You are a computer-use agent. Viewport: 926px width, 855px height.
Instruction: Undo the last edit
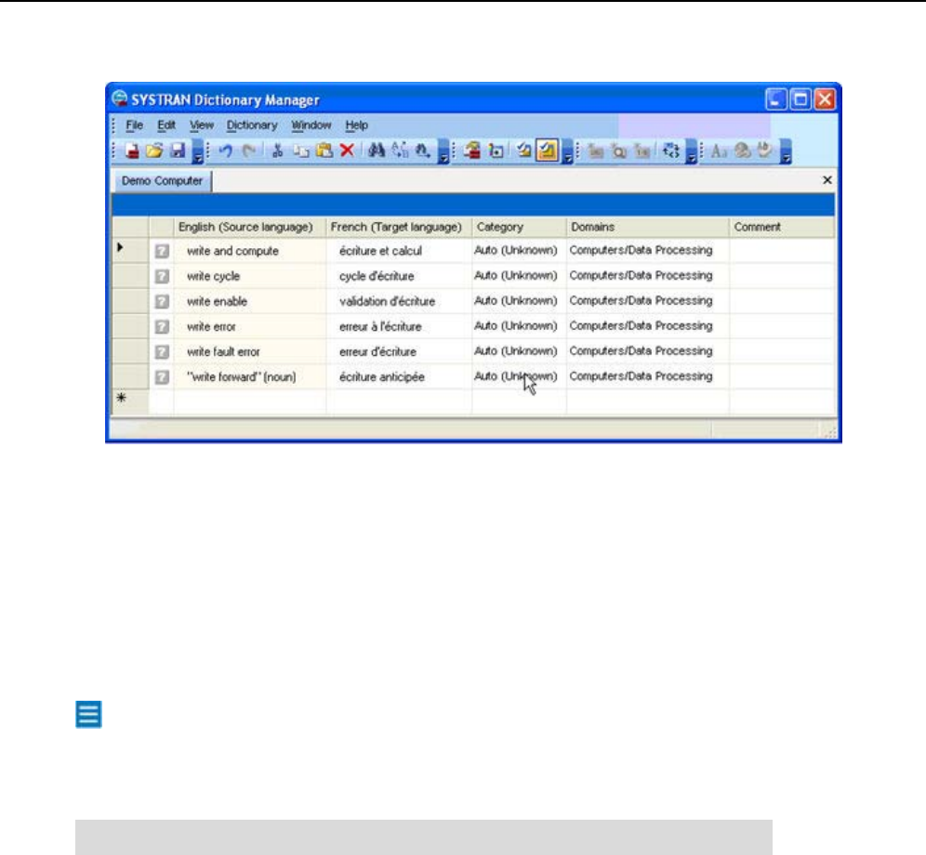(x=226, y=151)
